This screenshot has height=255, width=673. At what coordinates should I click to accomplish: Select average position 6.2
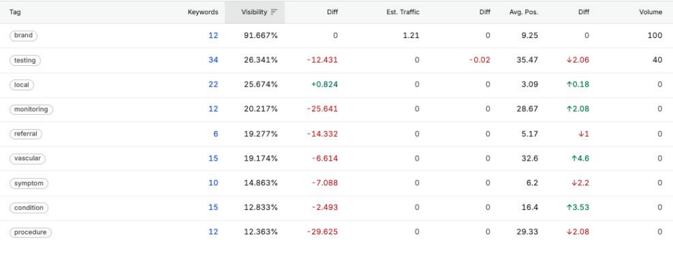[x=532, y=183]
